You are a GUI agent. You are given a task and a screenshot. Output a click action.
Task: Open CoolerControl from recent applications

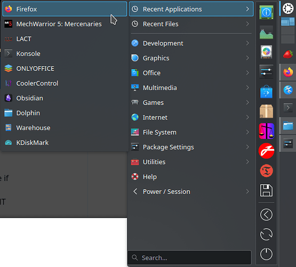[x=65, y=83]
